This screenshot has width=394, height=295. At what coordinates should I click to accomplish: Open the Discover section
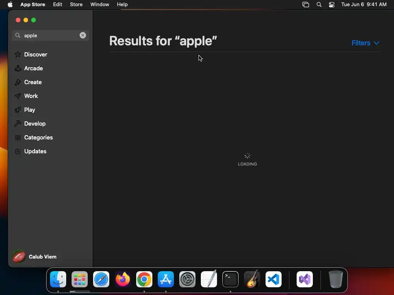35,55
